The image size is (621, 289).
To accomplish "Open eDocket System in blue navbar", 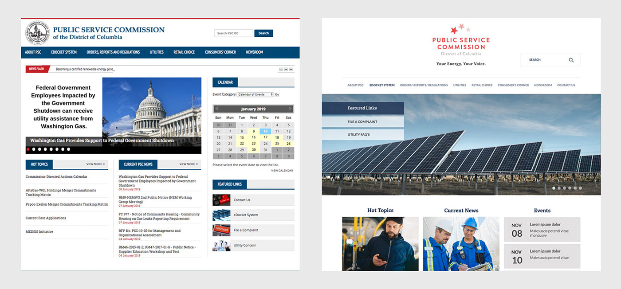I will [x=64, y=52].
